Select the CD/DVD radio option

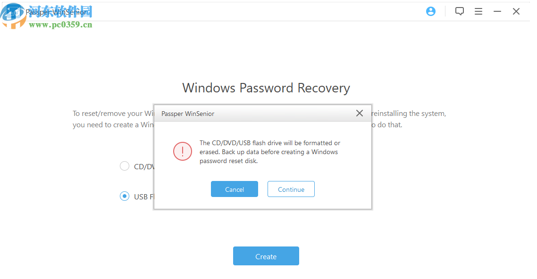pyautogui.click(x=125, y=166)
